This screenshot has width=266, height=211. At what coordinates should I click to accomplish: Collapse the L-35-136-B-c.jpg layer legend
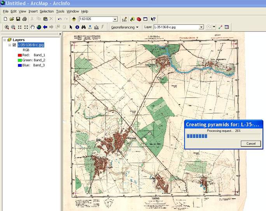coord(10,45)
